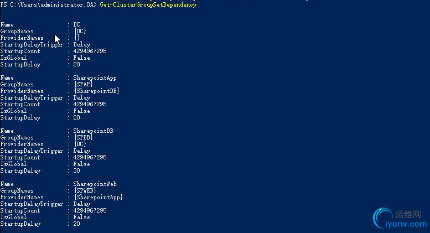Click the StartupDelayTrigger label in DC block

pos(32,45)
